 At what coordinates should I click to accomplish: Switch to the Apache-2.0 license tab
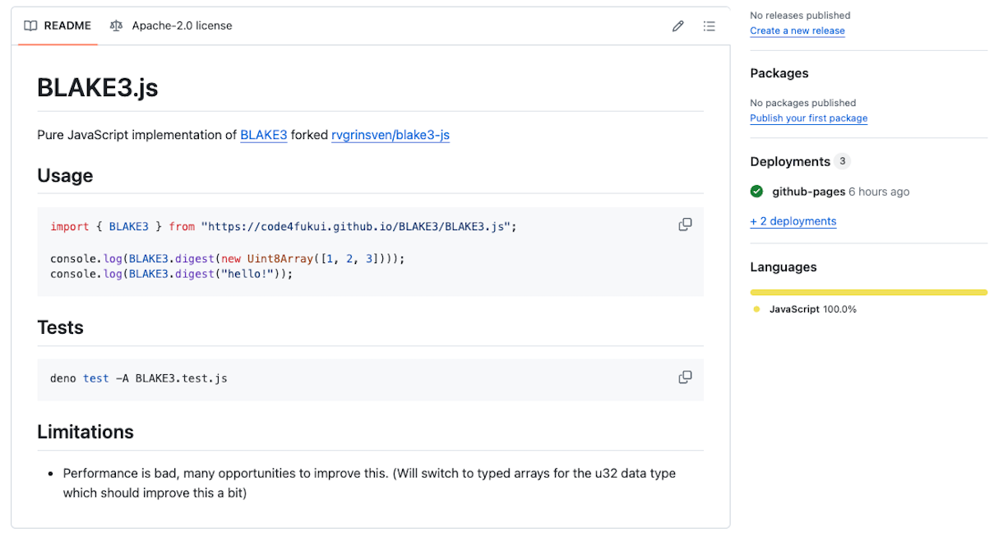[x=171, y=25]
